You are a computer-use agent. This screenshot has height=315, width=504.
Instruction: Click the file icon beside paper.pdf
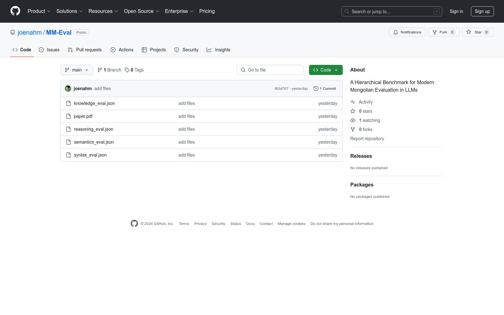click(x=68, y=116)
